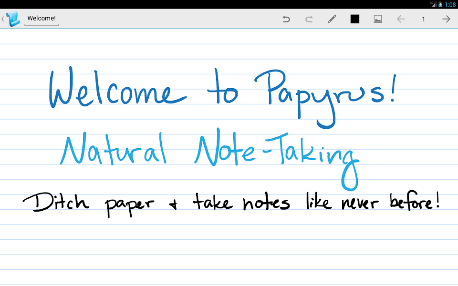
Task: Tap the page number 1 indicator
Action: pos(423,20)
